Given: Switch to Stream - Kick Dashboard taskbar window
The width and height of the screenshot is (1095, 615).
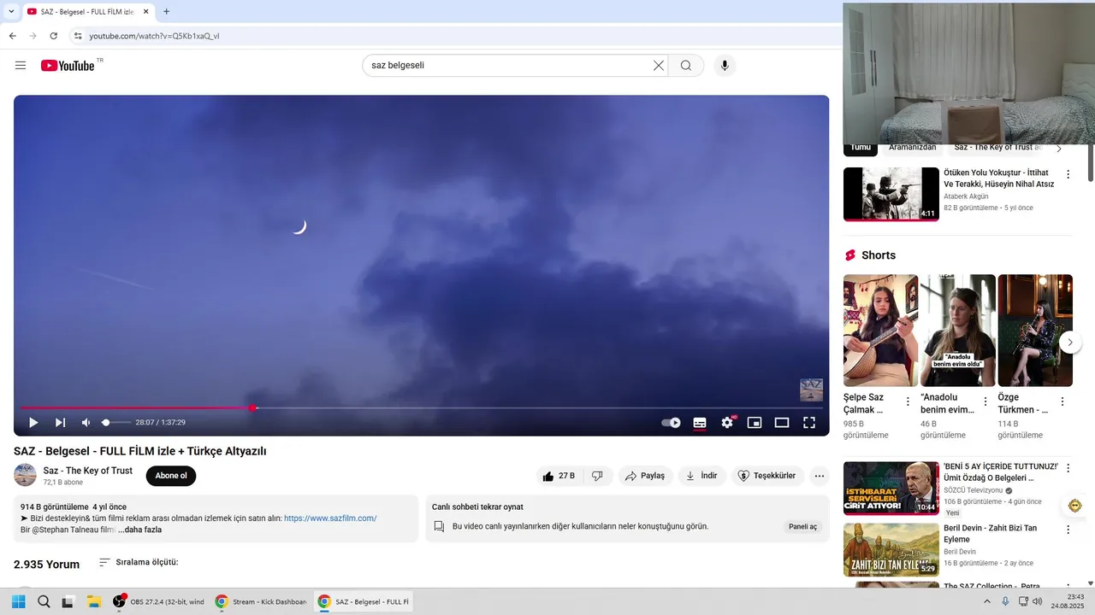Looking at the screenshot, I should click(261, 601).
